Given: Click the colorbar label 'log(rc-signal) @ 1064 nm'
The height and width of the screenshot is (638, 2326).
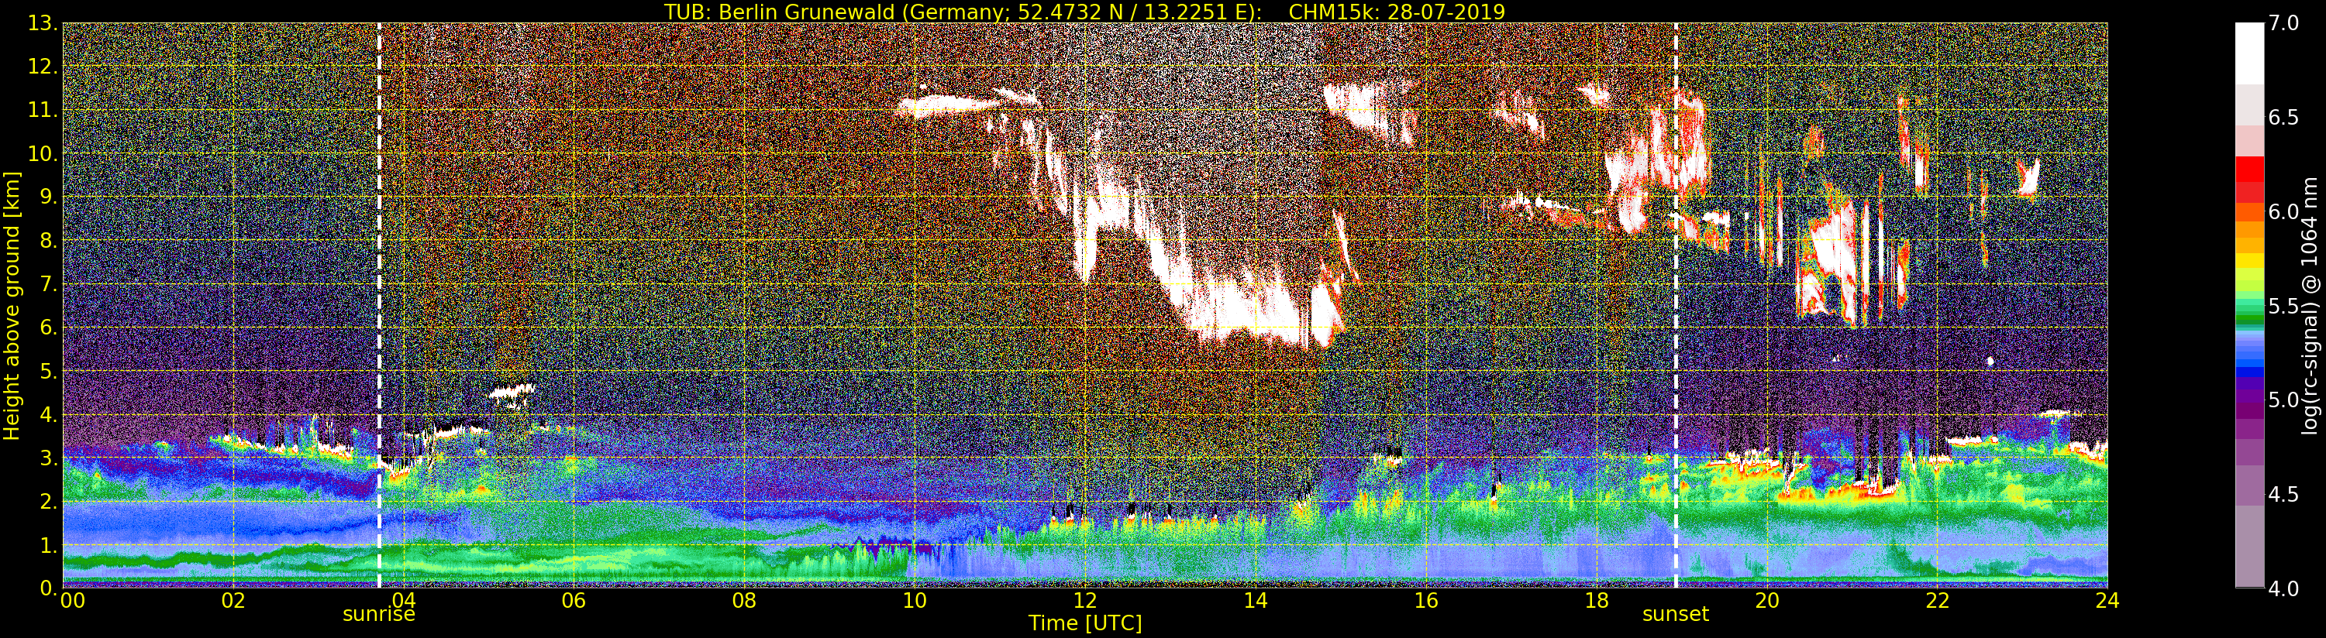Looking at the screenshot, I should 2311,304.
